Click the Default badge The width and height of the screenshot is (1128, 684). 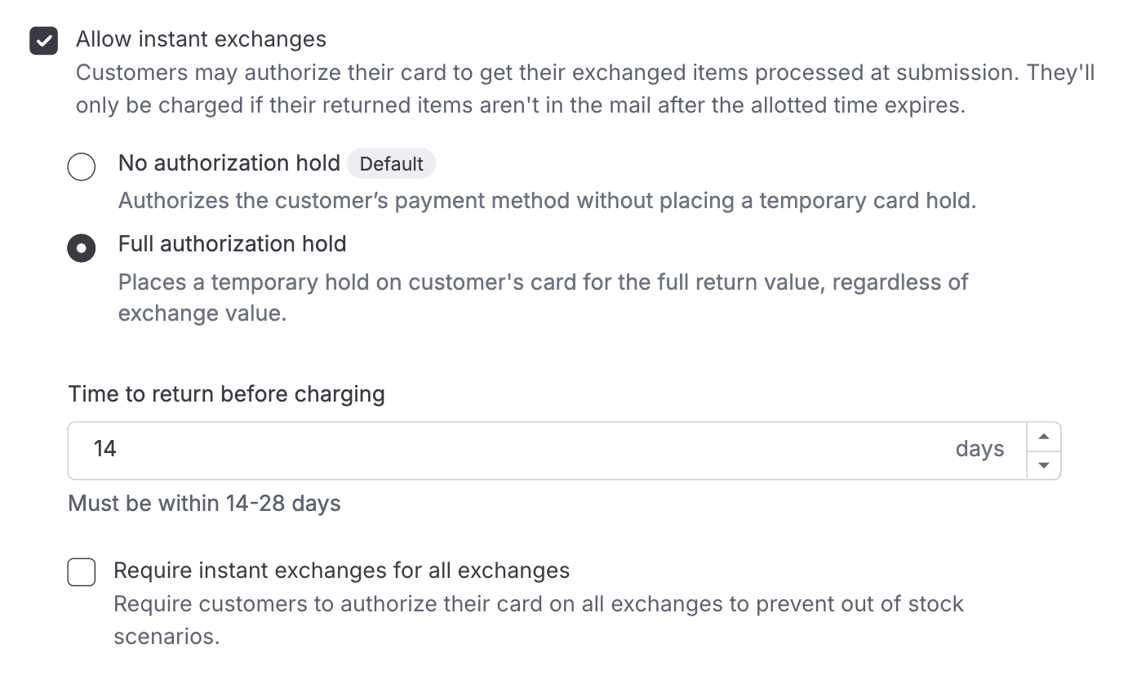tap(391, 164)
